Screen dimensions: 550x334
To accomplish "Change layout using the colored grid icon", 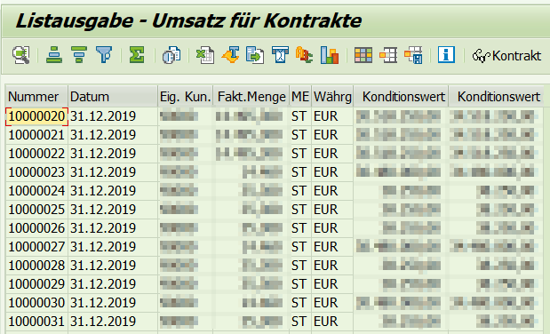I will (x=363, y=55).
